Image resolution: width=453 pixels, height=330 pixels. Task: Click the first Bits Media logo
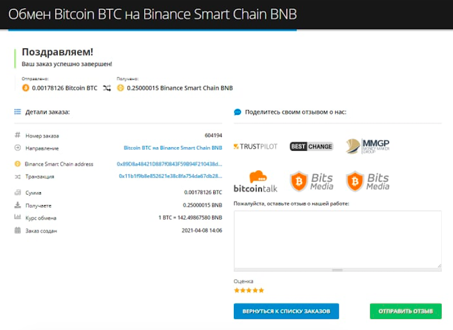pyautogui.click(x=311, y=182)
